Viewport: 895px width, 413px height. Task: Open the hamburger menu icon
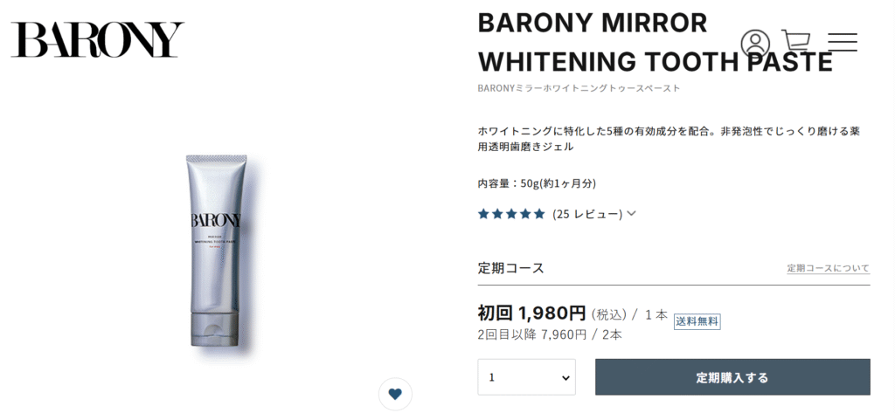(x=843, y=42)
